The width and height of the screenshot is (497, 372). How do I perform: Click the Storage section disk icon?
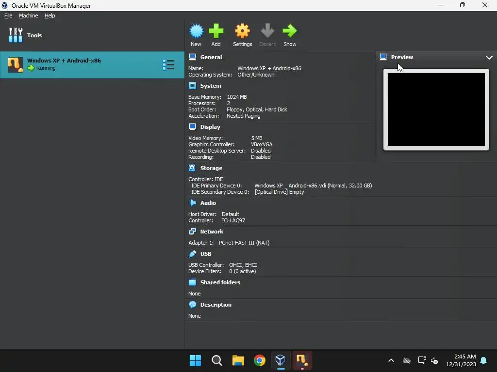coord(192,168)
